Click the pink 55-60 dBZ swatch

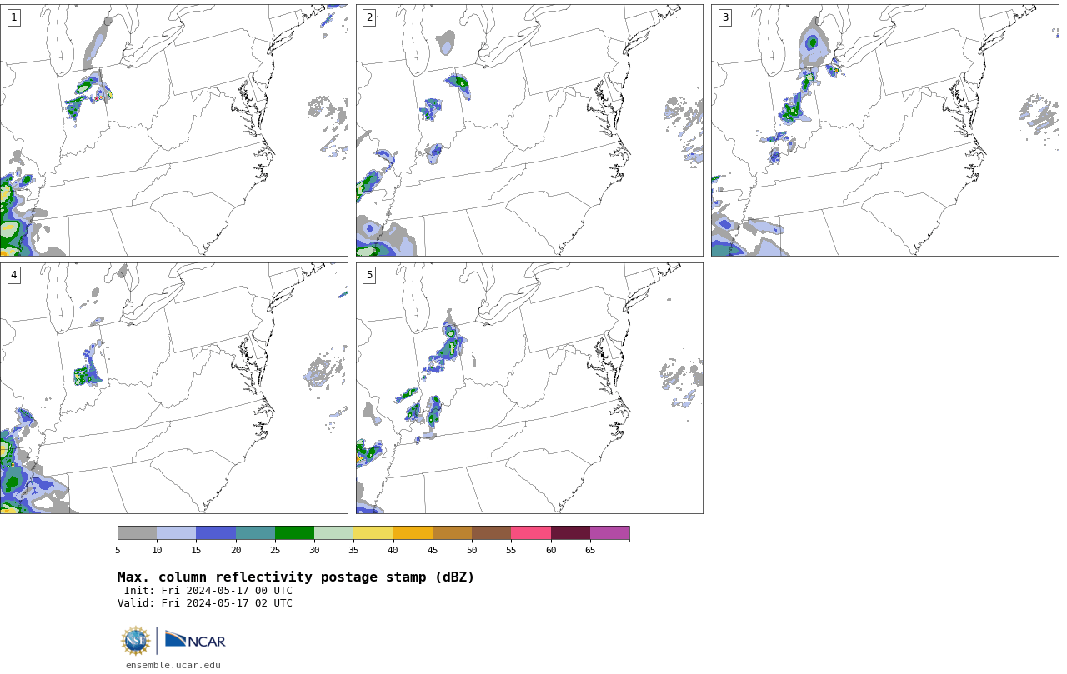[x=531, y=533]
